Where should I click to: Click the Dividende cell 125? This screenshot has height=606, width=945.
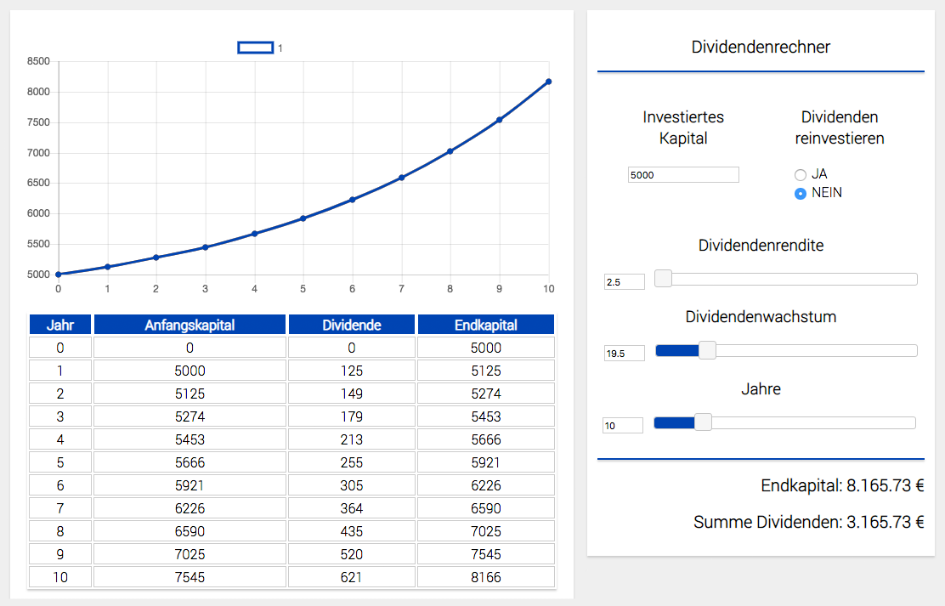point(351,371)
